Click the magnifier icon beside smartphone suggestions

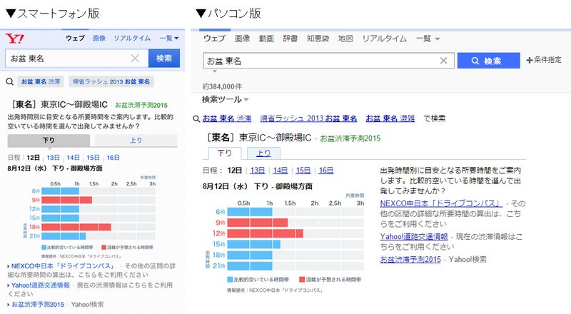click(10, 81)
